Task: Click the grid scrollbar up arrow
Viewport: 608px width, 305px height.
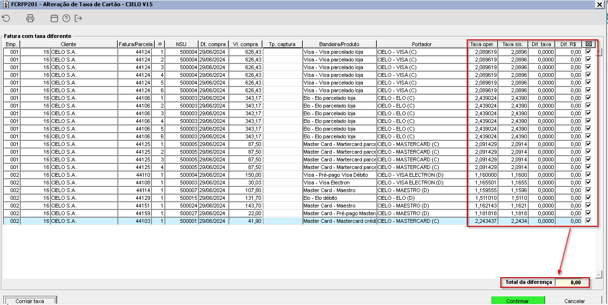Action: (598, 52)
